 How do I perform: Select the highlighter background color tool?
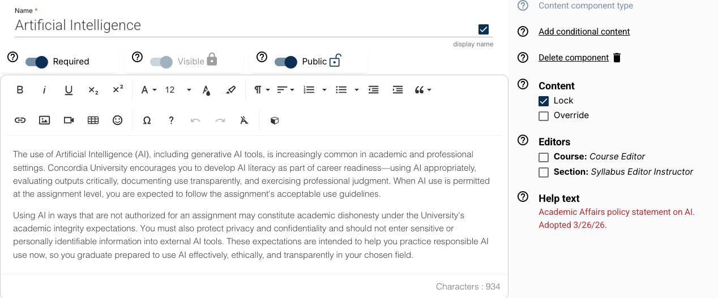(x=230, y=90)
